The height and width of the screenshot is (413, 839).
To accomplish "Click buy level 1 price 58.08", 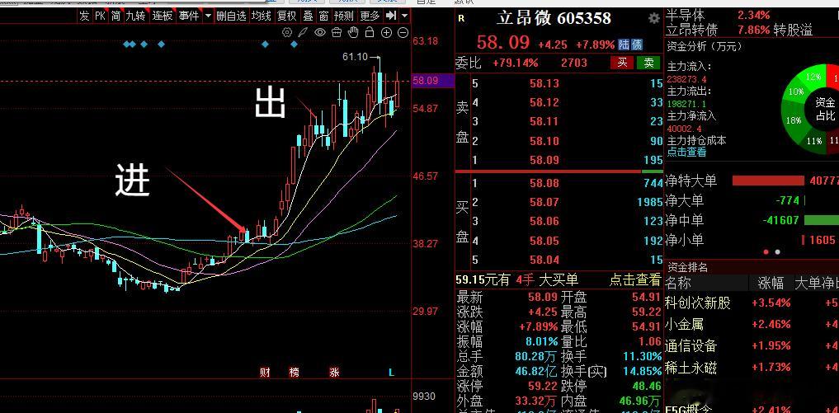I will tap(544, 183).
